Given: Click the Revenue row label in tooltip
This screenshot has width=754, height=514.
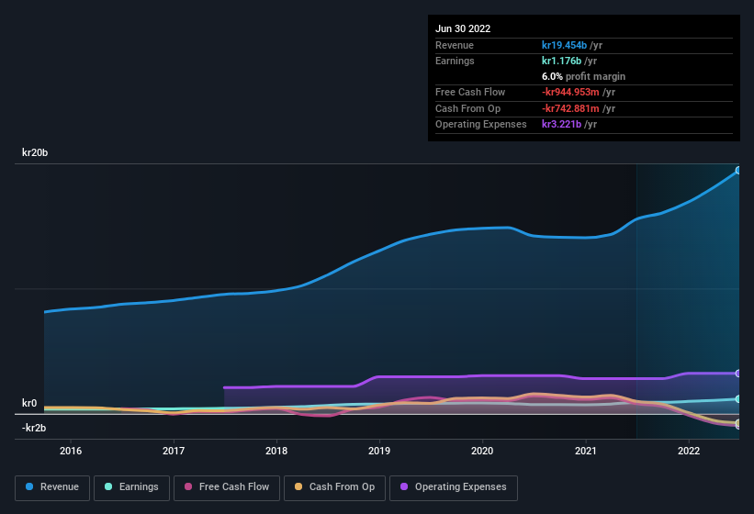Looking at the screenshot, I should click(455, 45).
